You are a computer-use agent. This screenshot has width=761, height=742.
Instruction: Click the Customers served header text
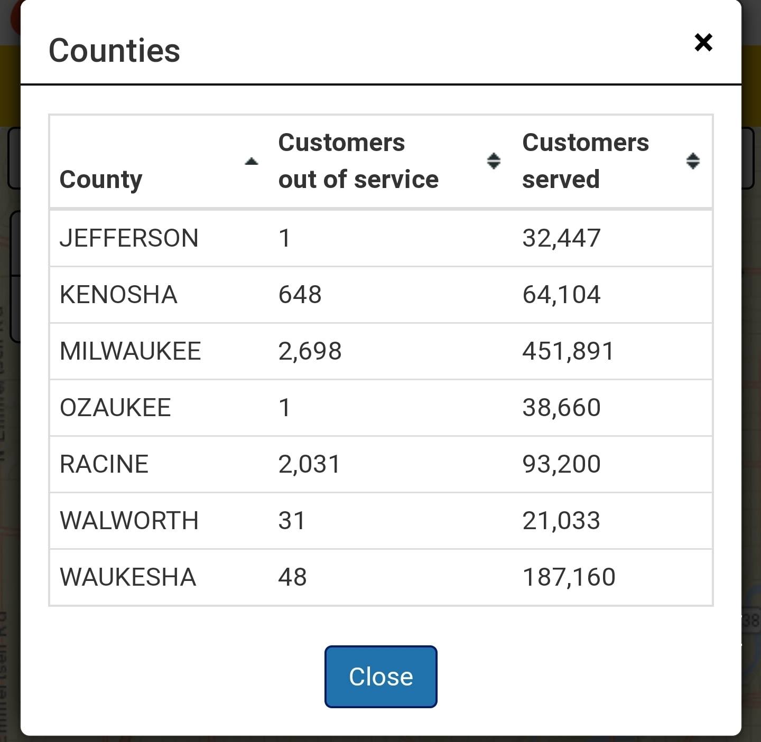pyautogui.click(x=585, y=161)
